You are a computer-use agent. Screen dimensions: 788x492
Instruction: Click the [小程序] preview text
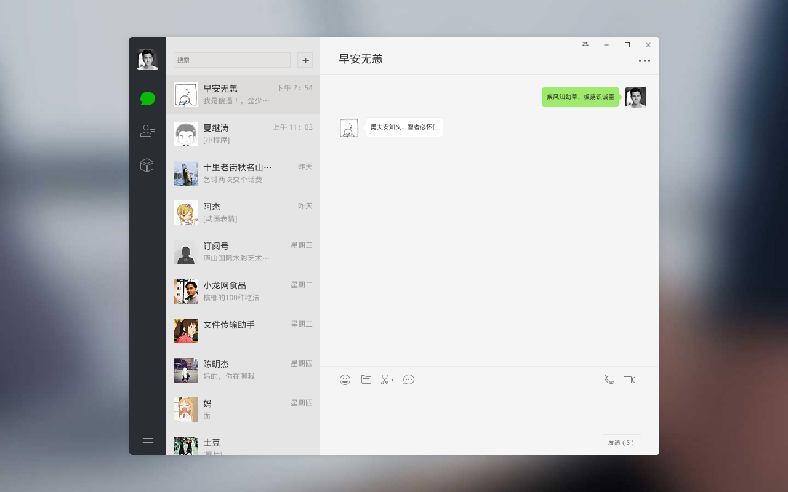tap(217, 140)
